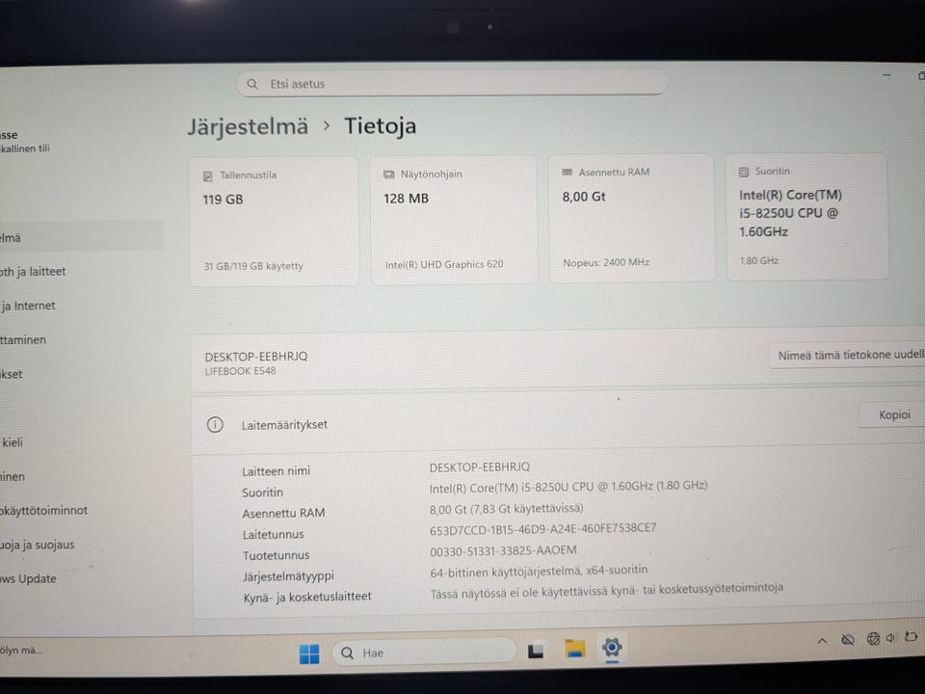Click the Tallennustila storage icon

208,175
